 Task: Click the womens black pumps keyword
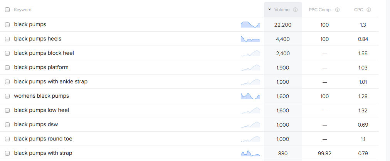[41, 96]
